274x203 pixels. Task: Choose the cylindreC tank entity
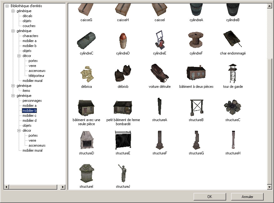[x=87, y=43]
